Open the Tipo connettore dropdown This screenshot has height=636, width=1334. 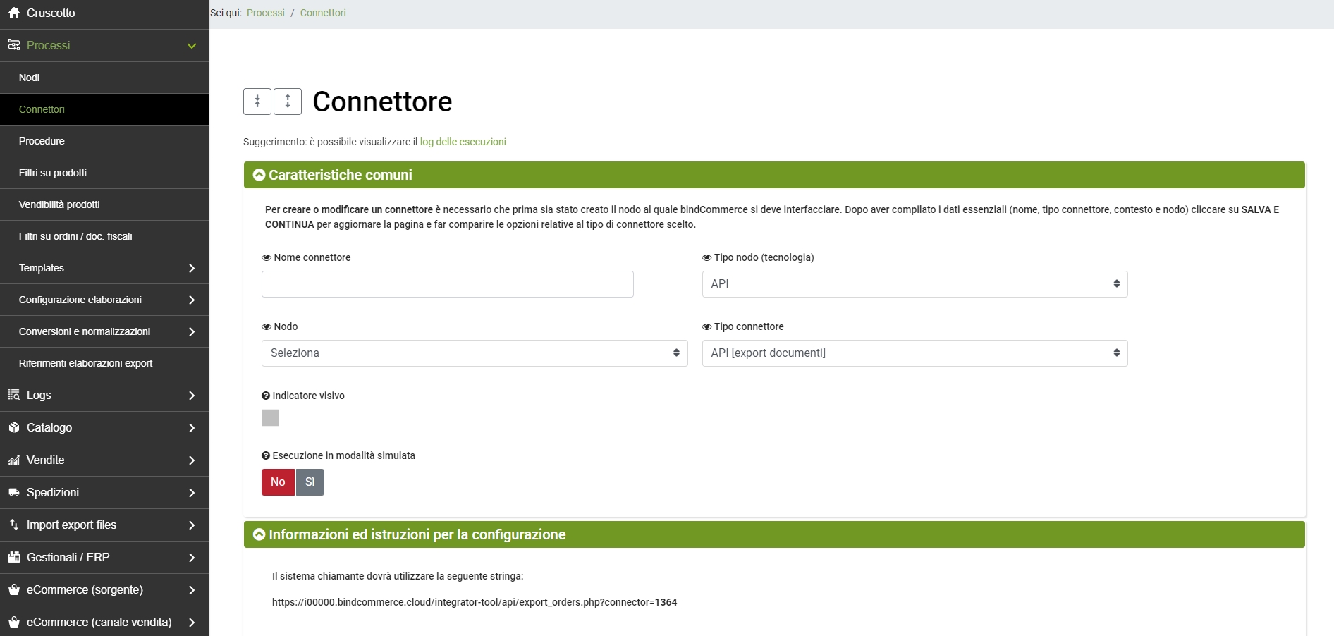(914, 353)
